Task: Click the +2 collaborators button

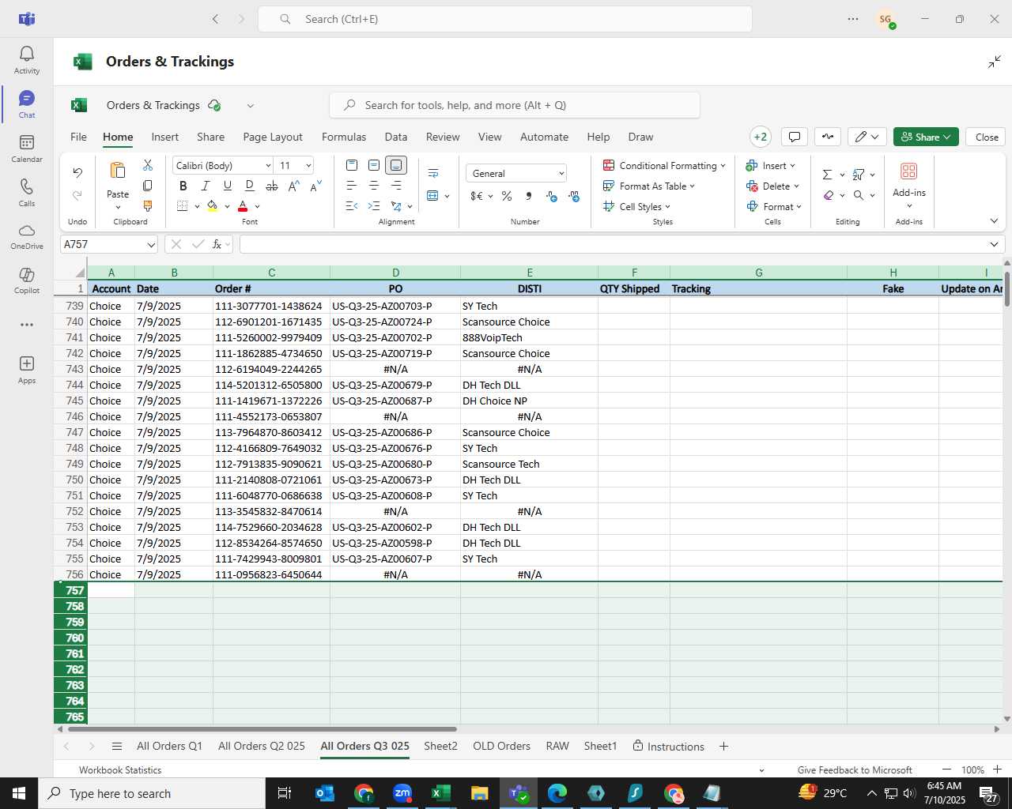Action: tap(761, 137)
